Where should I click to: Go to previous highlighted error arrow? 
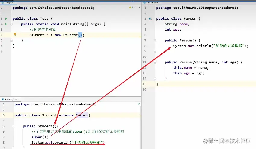coord(135,7)
